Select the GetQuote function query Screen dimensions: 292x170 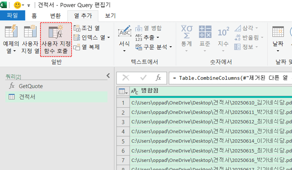tap(31, 86)
